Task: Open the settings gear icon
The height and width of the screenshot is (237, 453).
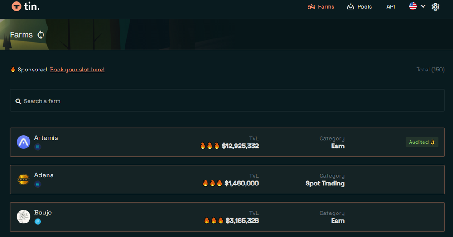Action: (x=435, y=7)
